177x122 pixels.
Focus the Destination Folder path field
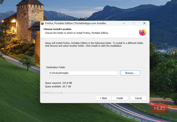point(83,73)
